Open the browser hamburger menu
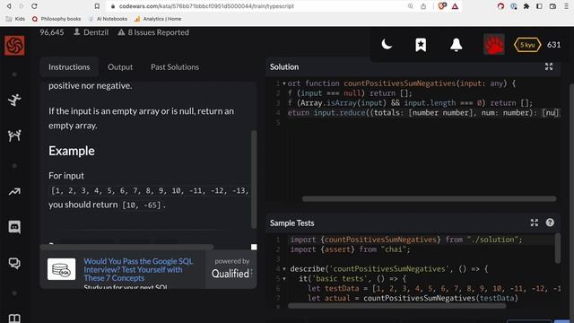 566,6
